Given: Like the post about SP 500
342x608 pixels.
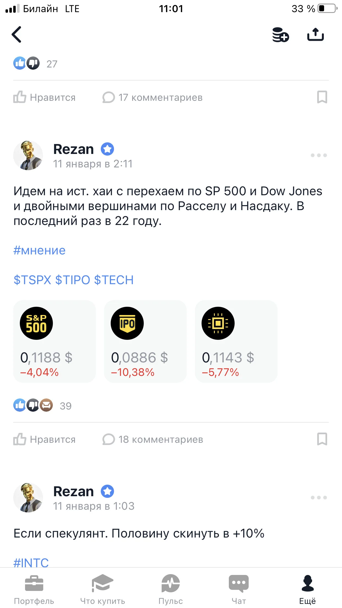Looking at the screenshot, I should point(44,439).
